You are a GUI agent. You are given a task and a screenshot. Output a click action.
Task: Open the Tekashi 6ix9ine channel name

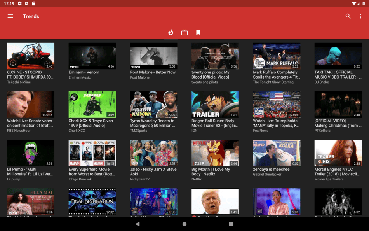tap(19, 82)
